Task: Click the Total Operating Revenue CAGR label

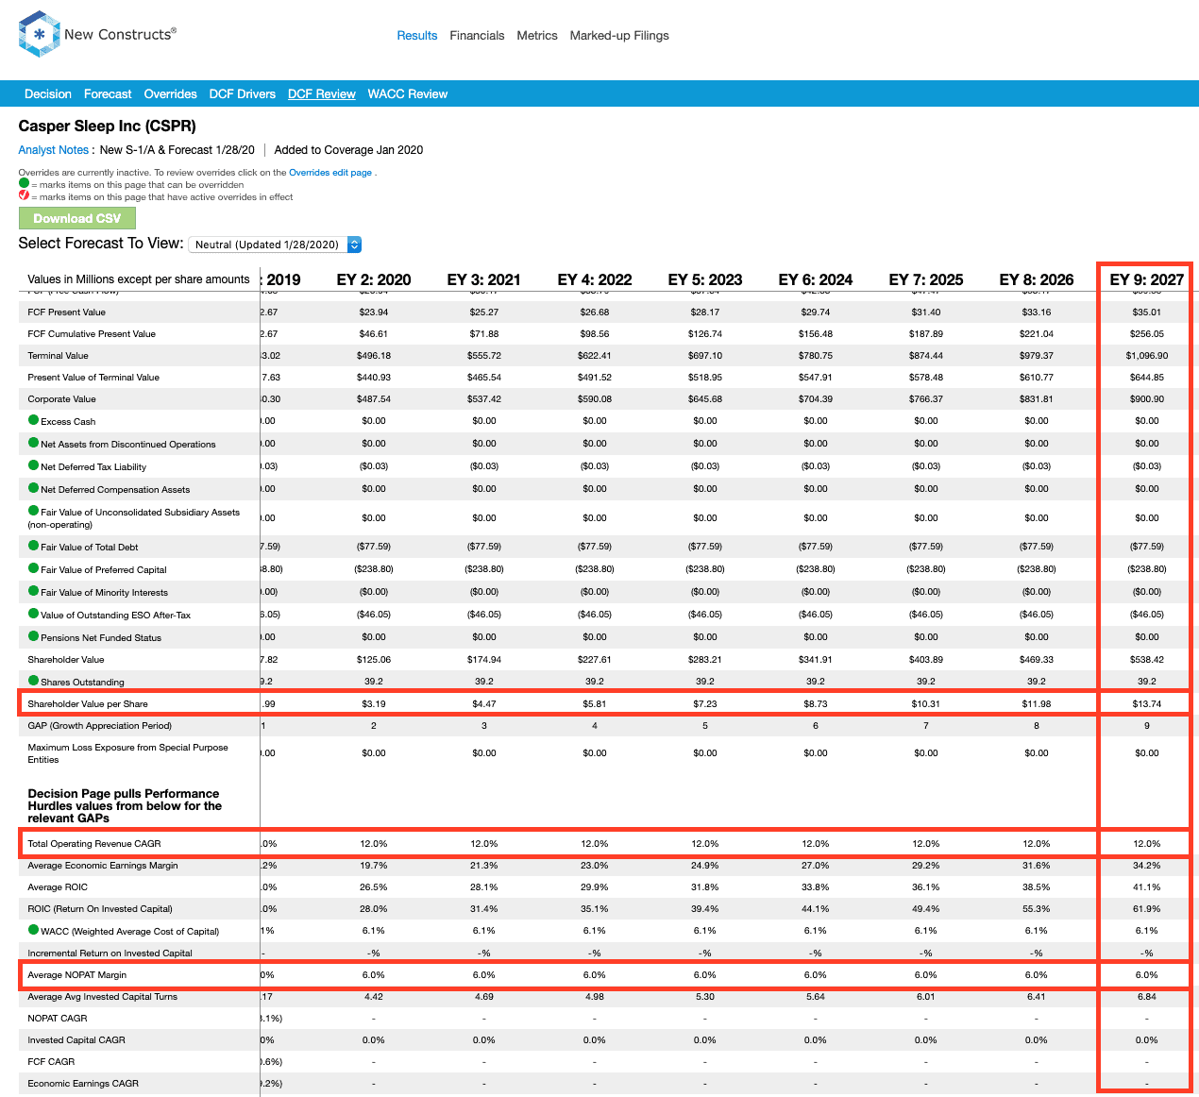Action: (x=94, y=843)
